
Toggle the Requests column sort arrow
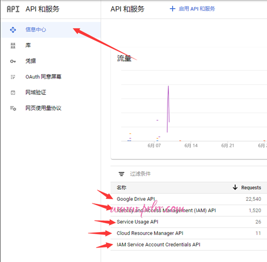pos(235,187)
